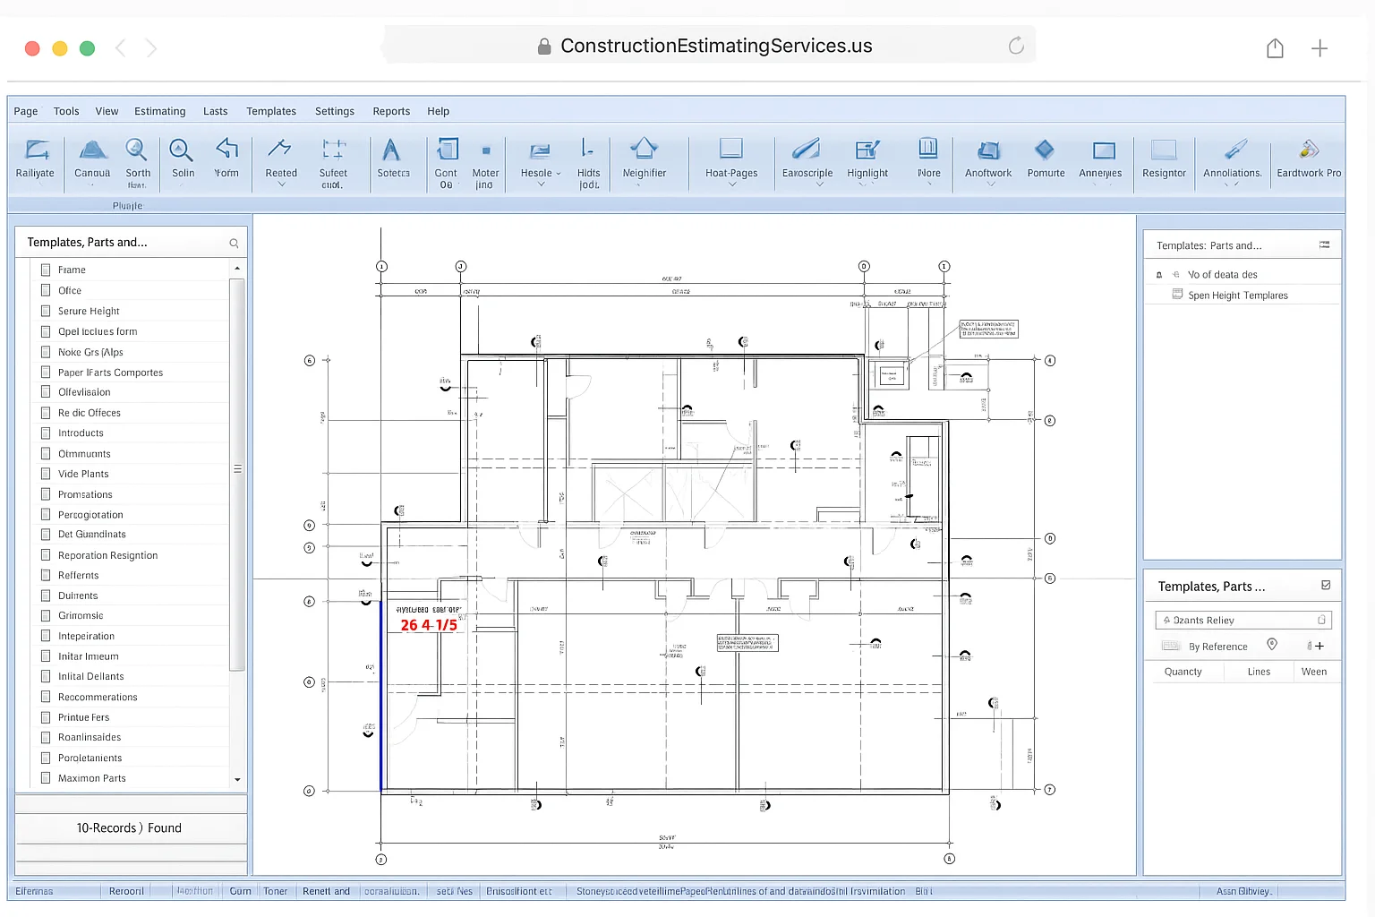Open the Hesole dropdown chevron

pos(542,184)
